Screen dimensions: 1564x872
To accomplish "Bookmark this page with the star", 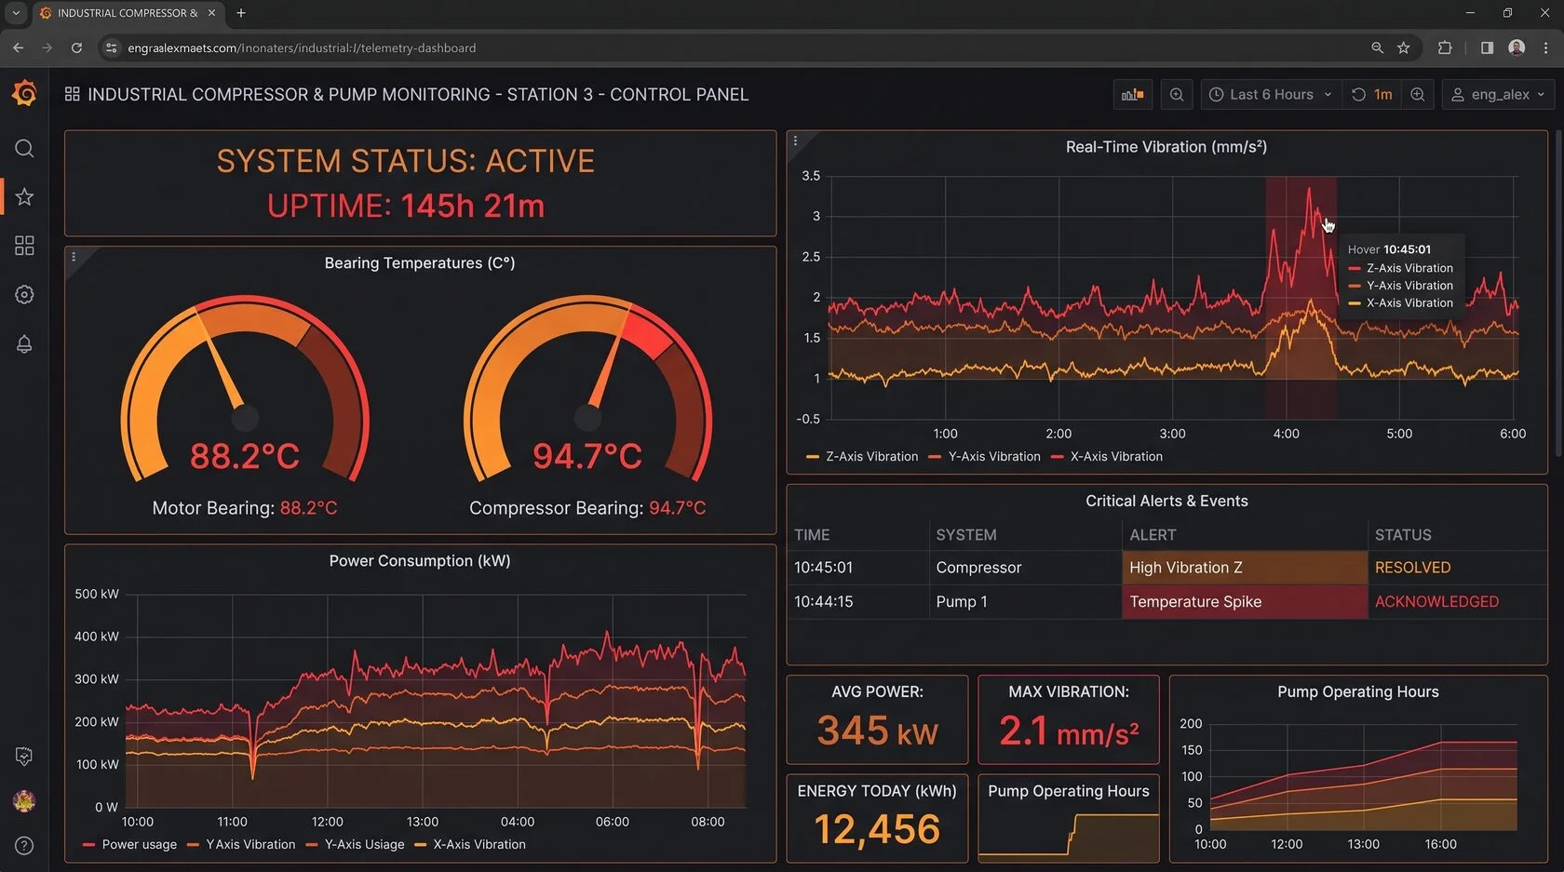I will point(1404,47).
